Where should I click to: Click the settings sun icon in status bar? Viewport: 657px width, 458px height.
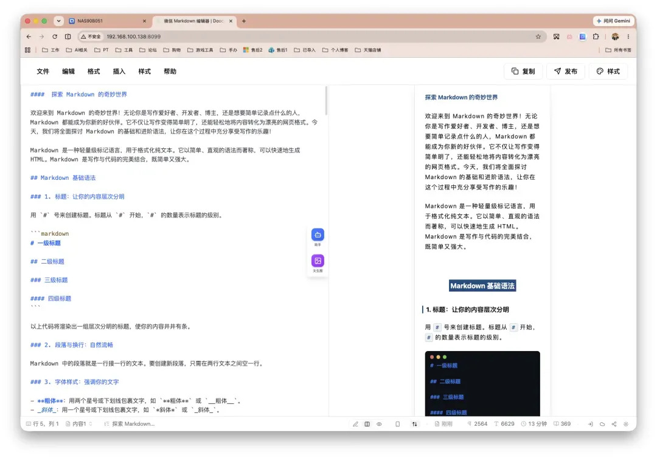coord(626,424)
